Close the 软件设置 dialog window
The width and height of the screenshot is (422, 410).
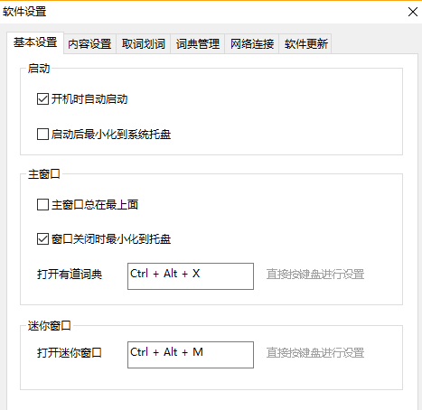coord(413,12)
